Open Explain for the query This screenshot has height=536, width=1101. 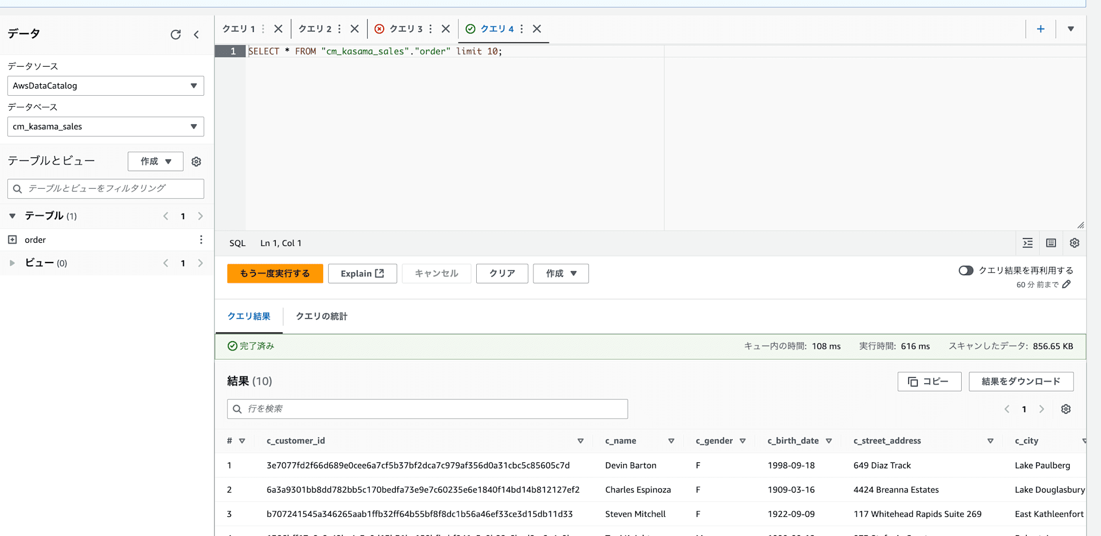tap(362, 274)
